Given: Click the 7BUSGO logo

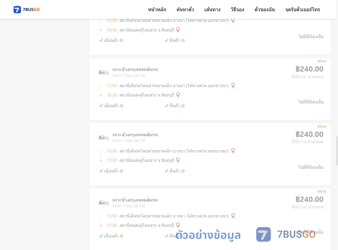Looking at the screenshot, I should 27,9.
